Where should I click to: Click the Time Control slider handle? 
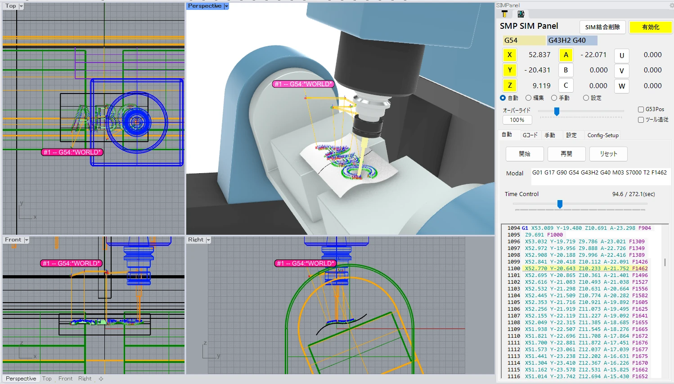560,204
